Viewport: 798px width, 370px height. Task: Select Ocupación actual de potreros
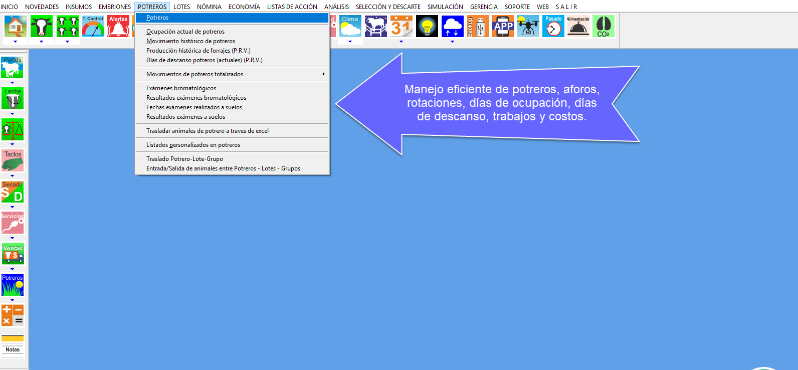(185, 32)
